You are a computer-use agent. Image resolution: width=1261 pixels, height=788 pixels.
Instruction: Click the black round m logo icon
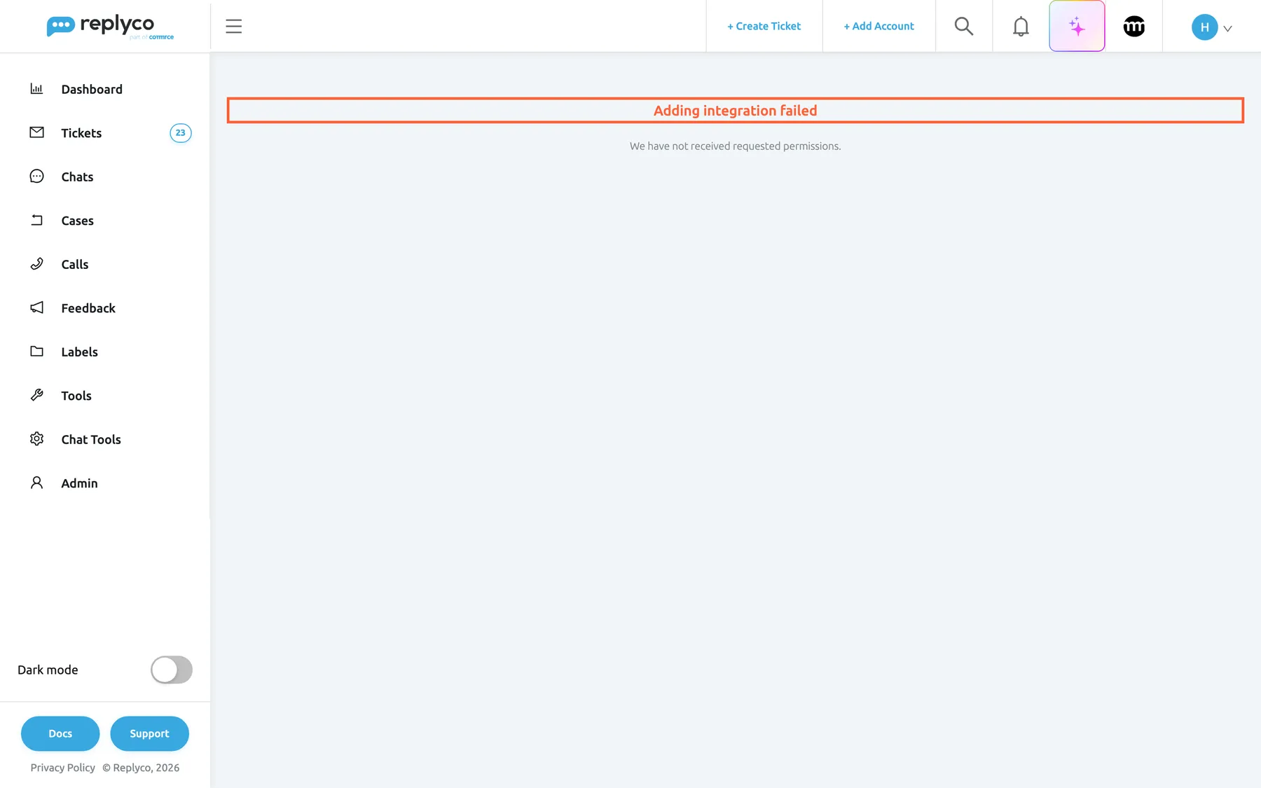[1133, 27]
